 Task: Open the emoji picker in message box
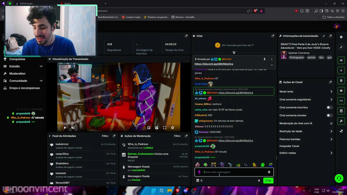[x=269, y=172]
